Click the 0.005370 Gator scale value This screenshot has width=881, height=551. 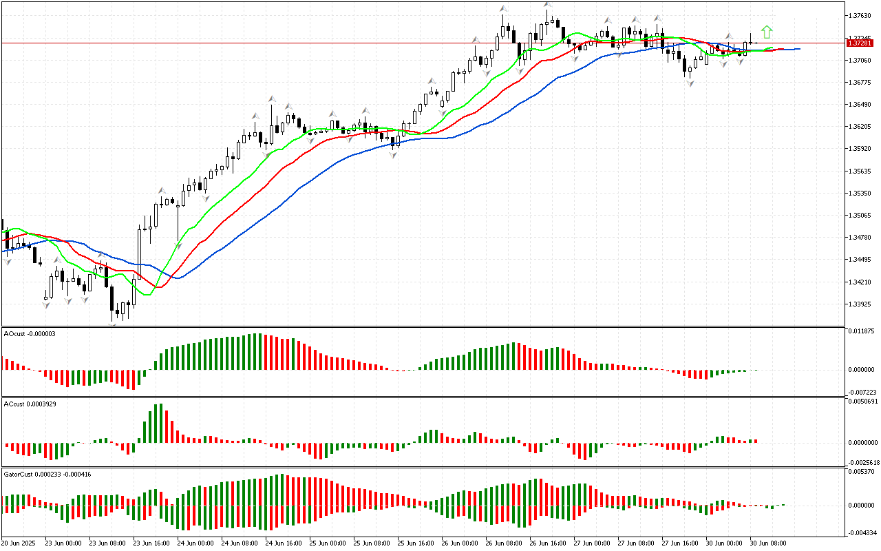862,472
